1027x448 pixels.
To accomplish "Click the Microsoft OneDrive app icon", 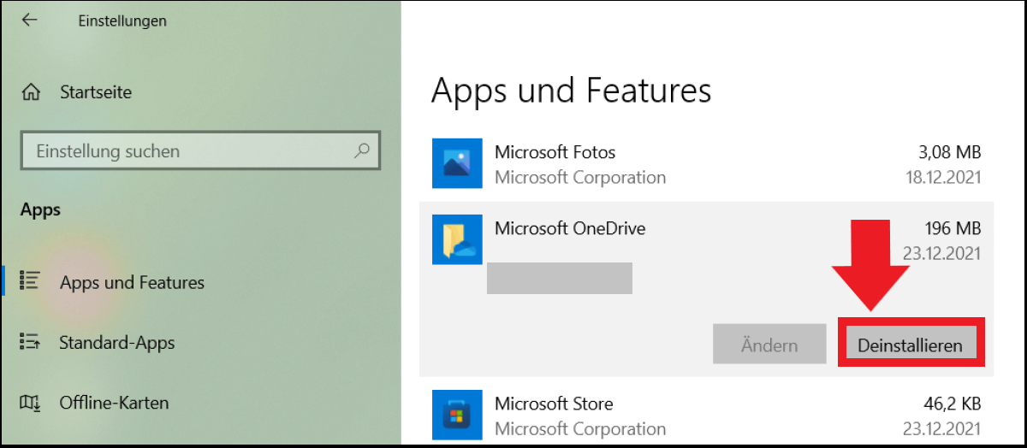I will pyautogui.click(x=457, y=239).
